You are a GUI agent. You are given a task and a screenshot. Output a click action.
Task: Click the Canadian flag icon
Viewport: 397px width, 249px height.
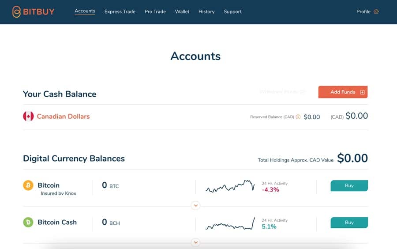[28, 117]
